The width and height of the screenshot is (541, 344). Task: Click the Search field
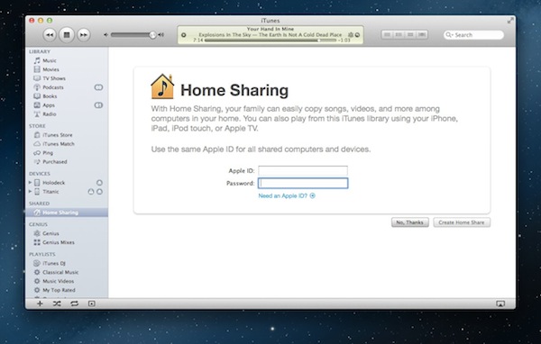click(473, 35)
